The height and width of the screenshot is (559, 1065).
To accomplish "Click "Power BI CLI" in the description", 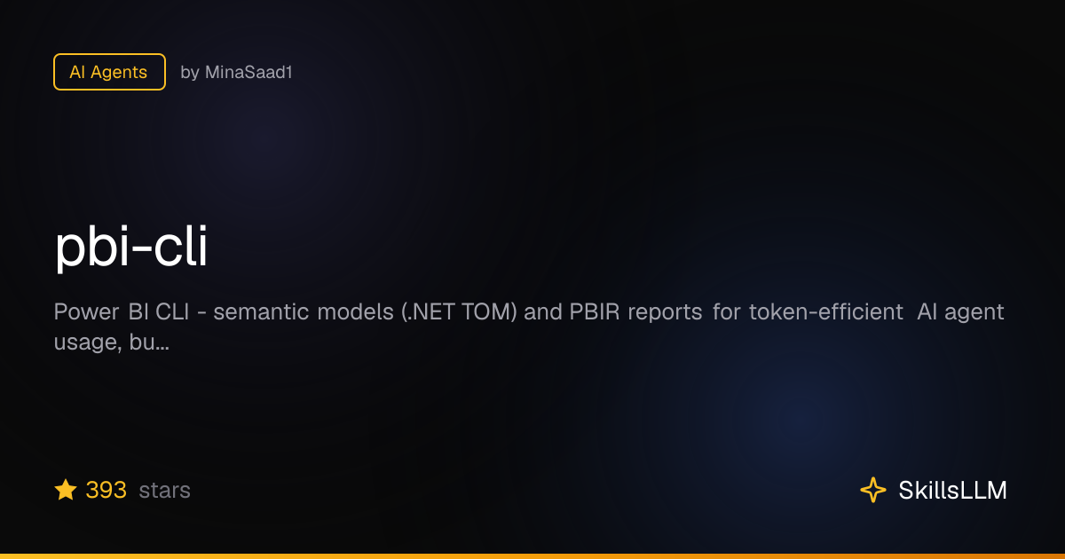I will pyautogui.click(x=114, y=312).
